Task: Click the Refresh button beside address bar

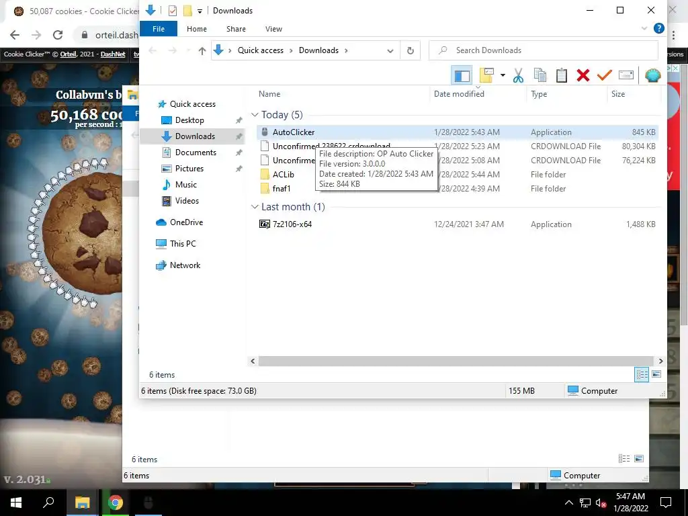Action: 411,50
